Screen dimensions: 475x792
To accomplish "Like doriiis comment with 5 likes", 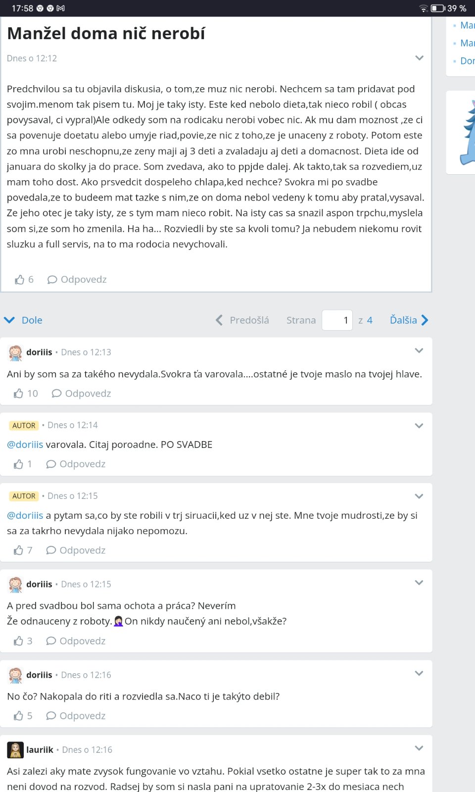I will [19, 716].
